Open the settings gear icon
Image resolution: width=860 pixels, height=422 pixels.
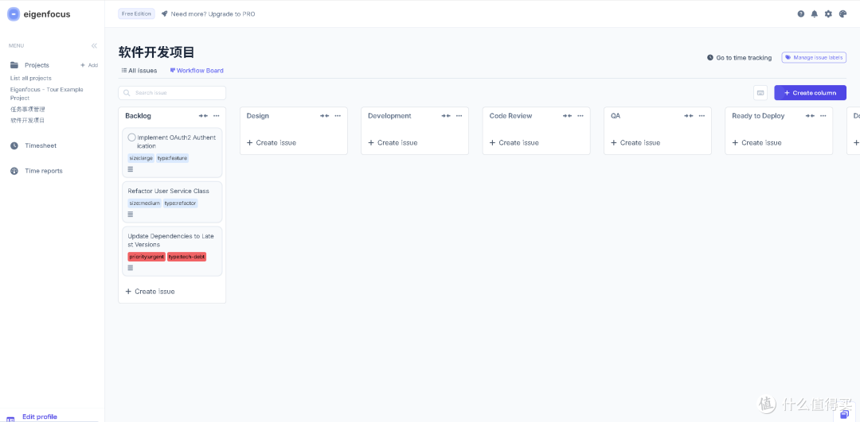point(828,14)
